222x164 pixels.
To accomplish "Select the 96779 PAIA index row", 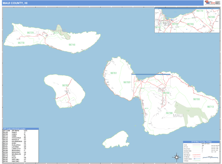I will tap(15, 156).
